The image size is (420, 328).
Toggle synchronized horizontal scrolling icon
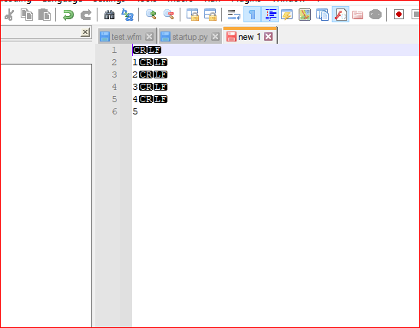[x=210, y=15]
